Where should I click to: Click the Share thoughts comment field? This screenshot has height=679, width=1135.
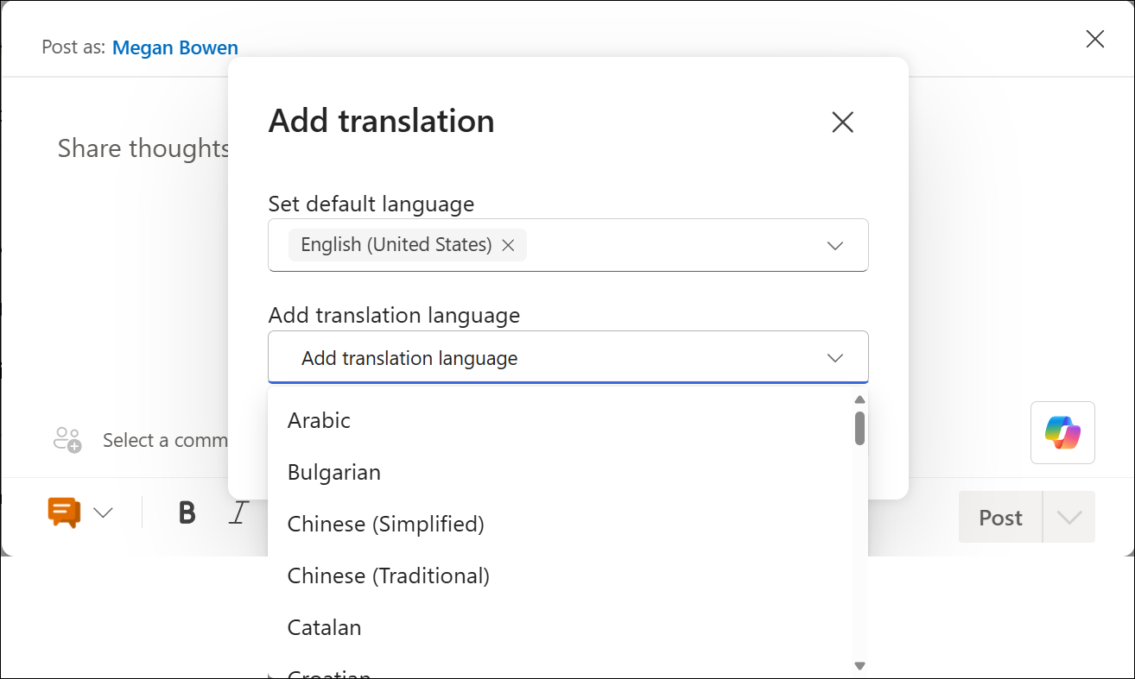143,148
